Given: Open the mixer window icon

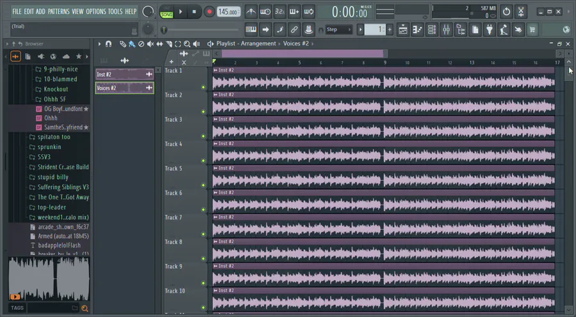Looking at the screenshot, I should [446, 29].
